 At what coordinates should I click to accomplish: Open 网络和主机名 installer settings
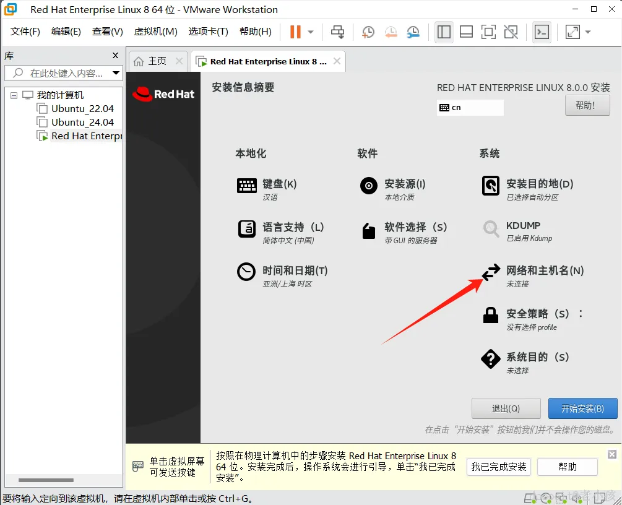pos(544,270)
